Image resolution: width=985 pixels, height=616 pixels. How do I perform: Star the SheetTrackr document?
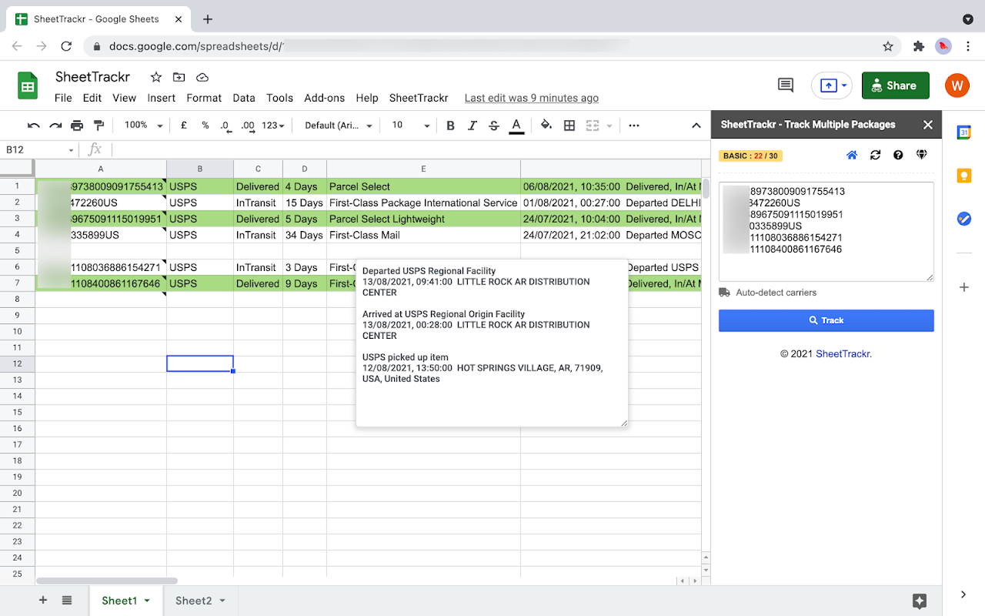(156, 77)
